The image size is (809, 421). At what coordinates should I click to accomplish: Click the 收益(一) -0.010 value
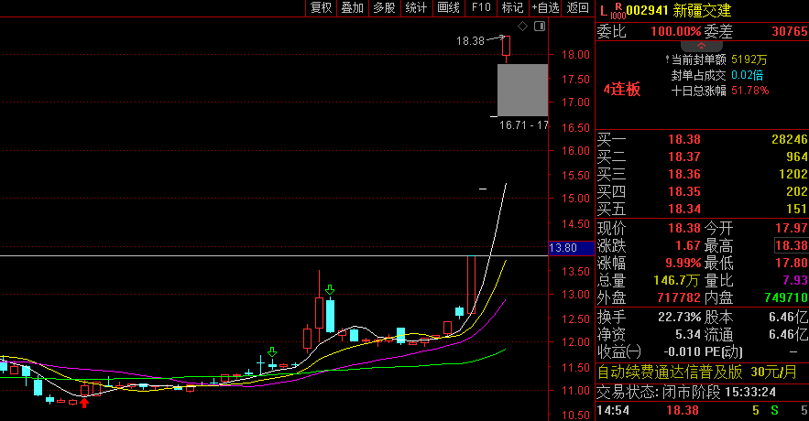point(682,352)
